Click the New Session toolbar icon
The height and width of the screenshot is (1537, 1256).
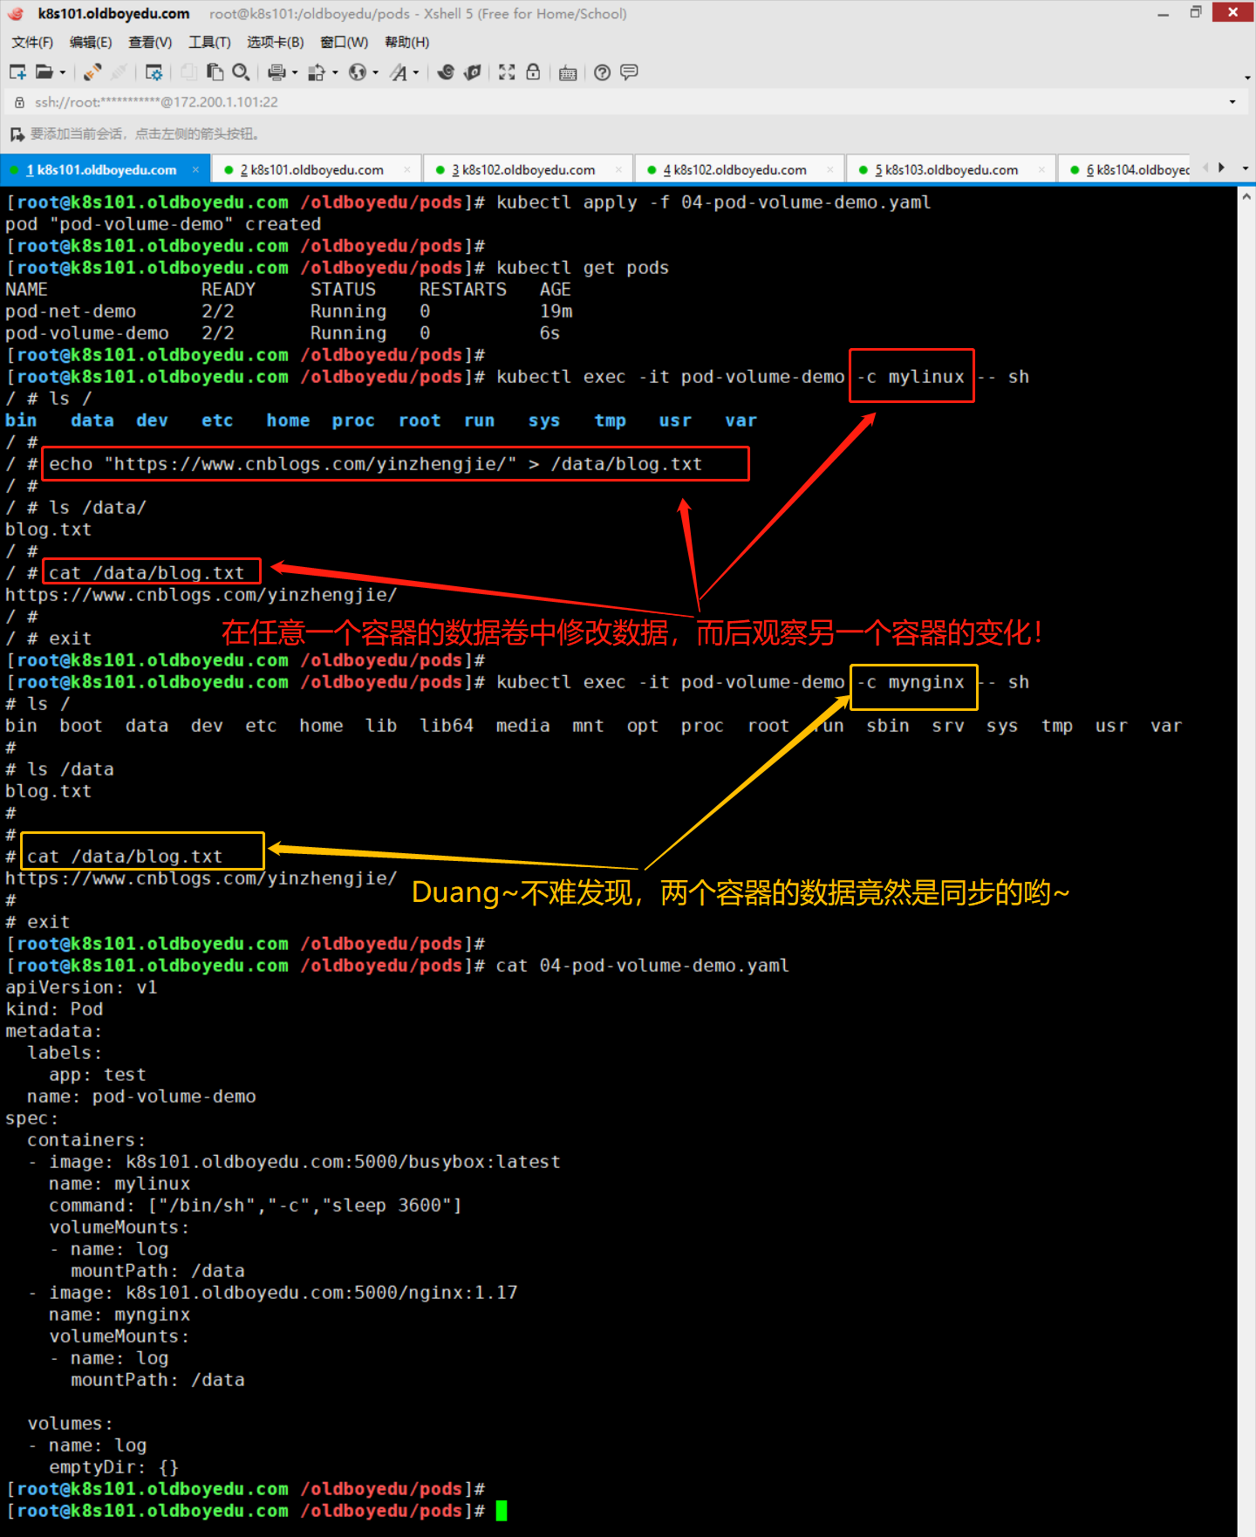(x=17, y=72)
